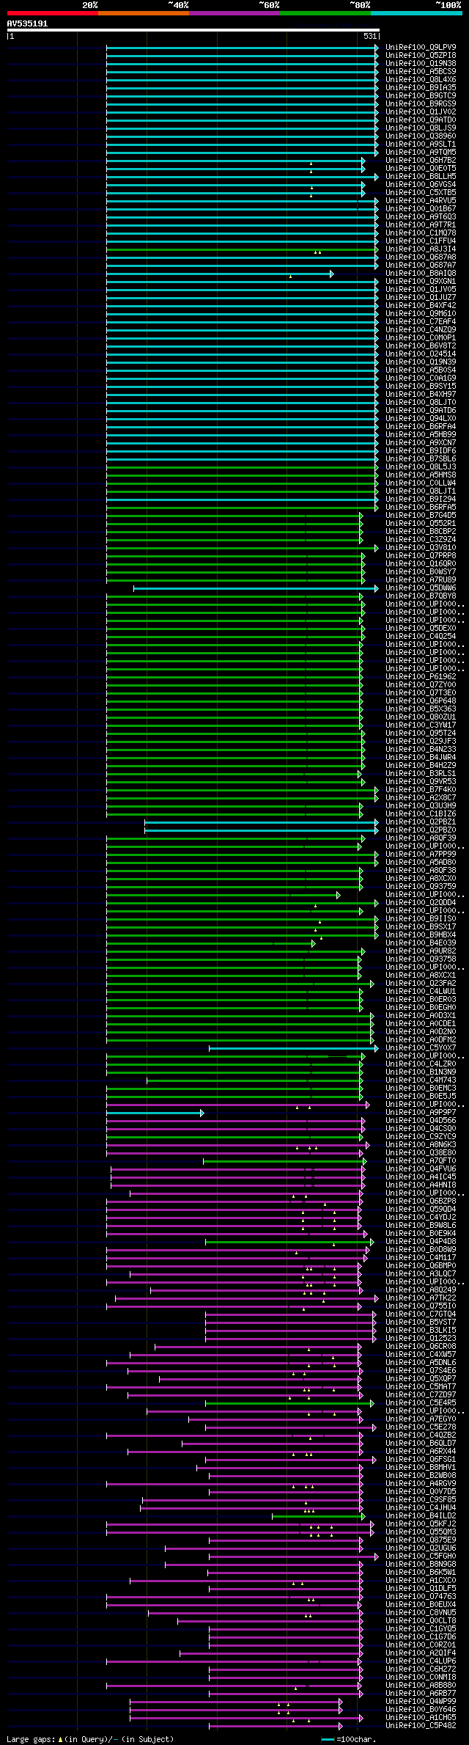
Task: Select hit label UniRef100_Q8L5J3
Action: pos(421,467)
